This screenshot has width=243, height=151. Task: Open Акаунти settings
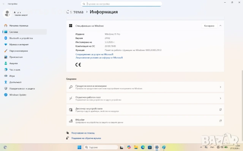[24, 63]
